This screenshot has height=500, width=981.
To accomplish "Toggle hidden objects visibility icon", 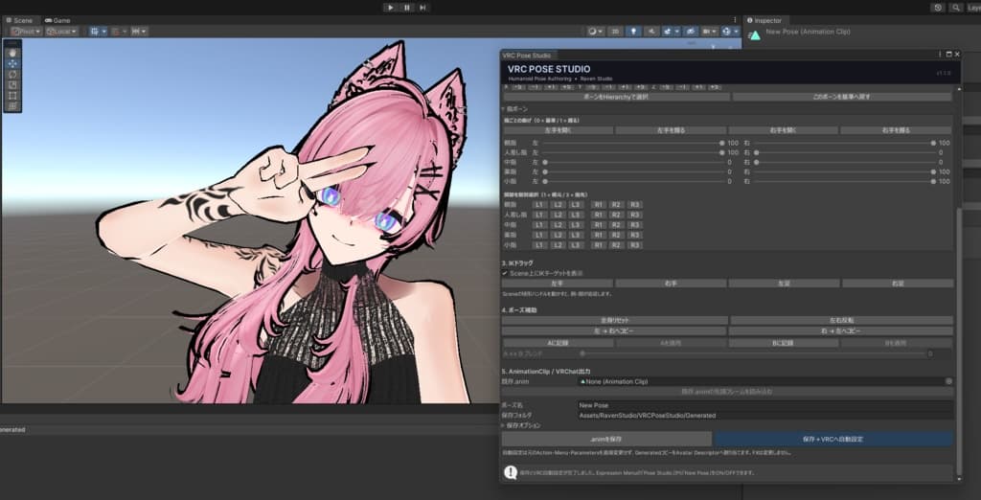I will tap(690, 32).
